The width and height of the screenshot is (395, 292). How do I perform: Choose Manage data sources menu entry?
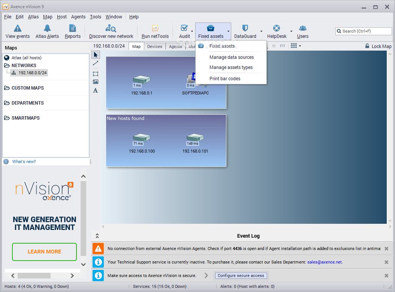click(231, 57)
